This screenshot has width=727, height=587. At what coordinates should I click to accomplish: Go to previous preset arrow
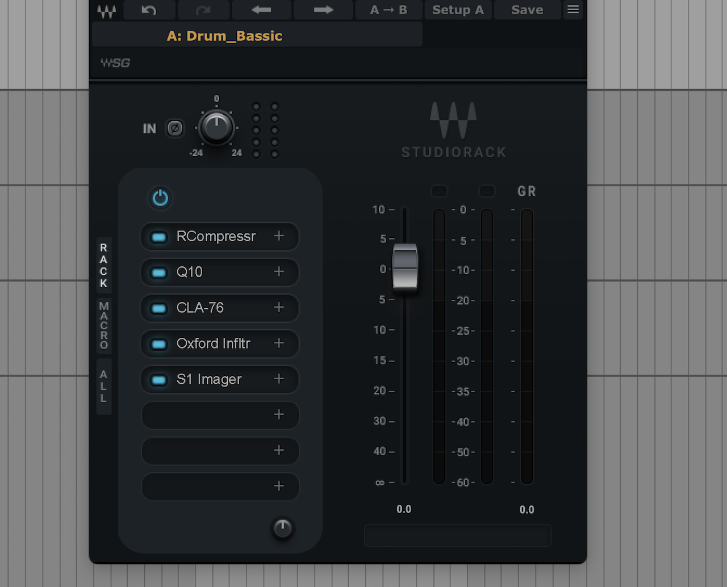(261, 10)
